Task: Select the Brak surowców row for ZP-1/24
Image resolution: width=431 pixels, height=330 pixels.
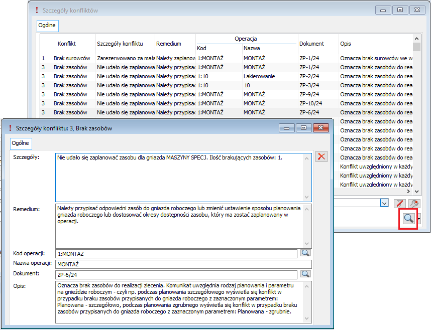Action: click(226, 58)
